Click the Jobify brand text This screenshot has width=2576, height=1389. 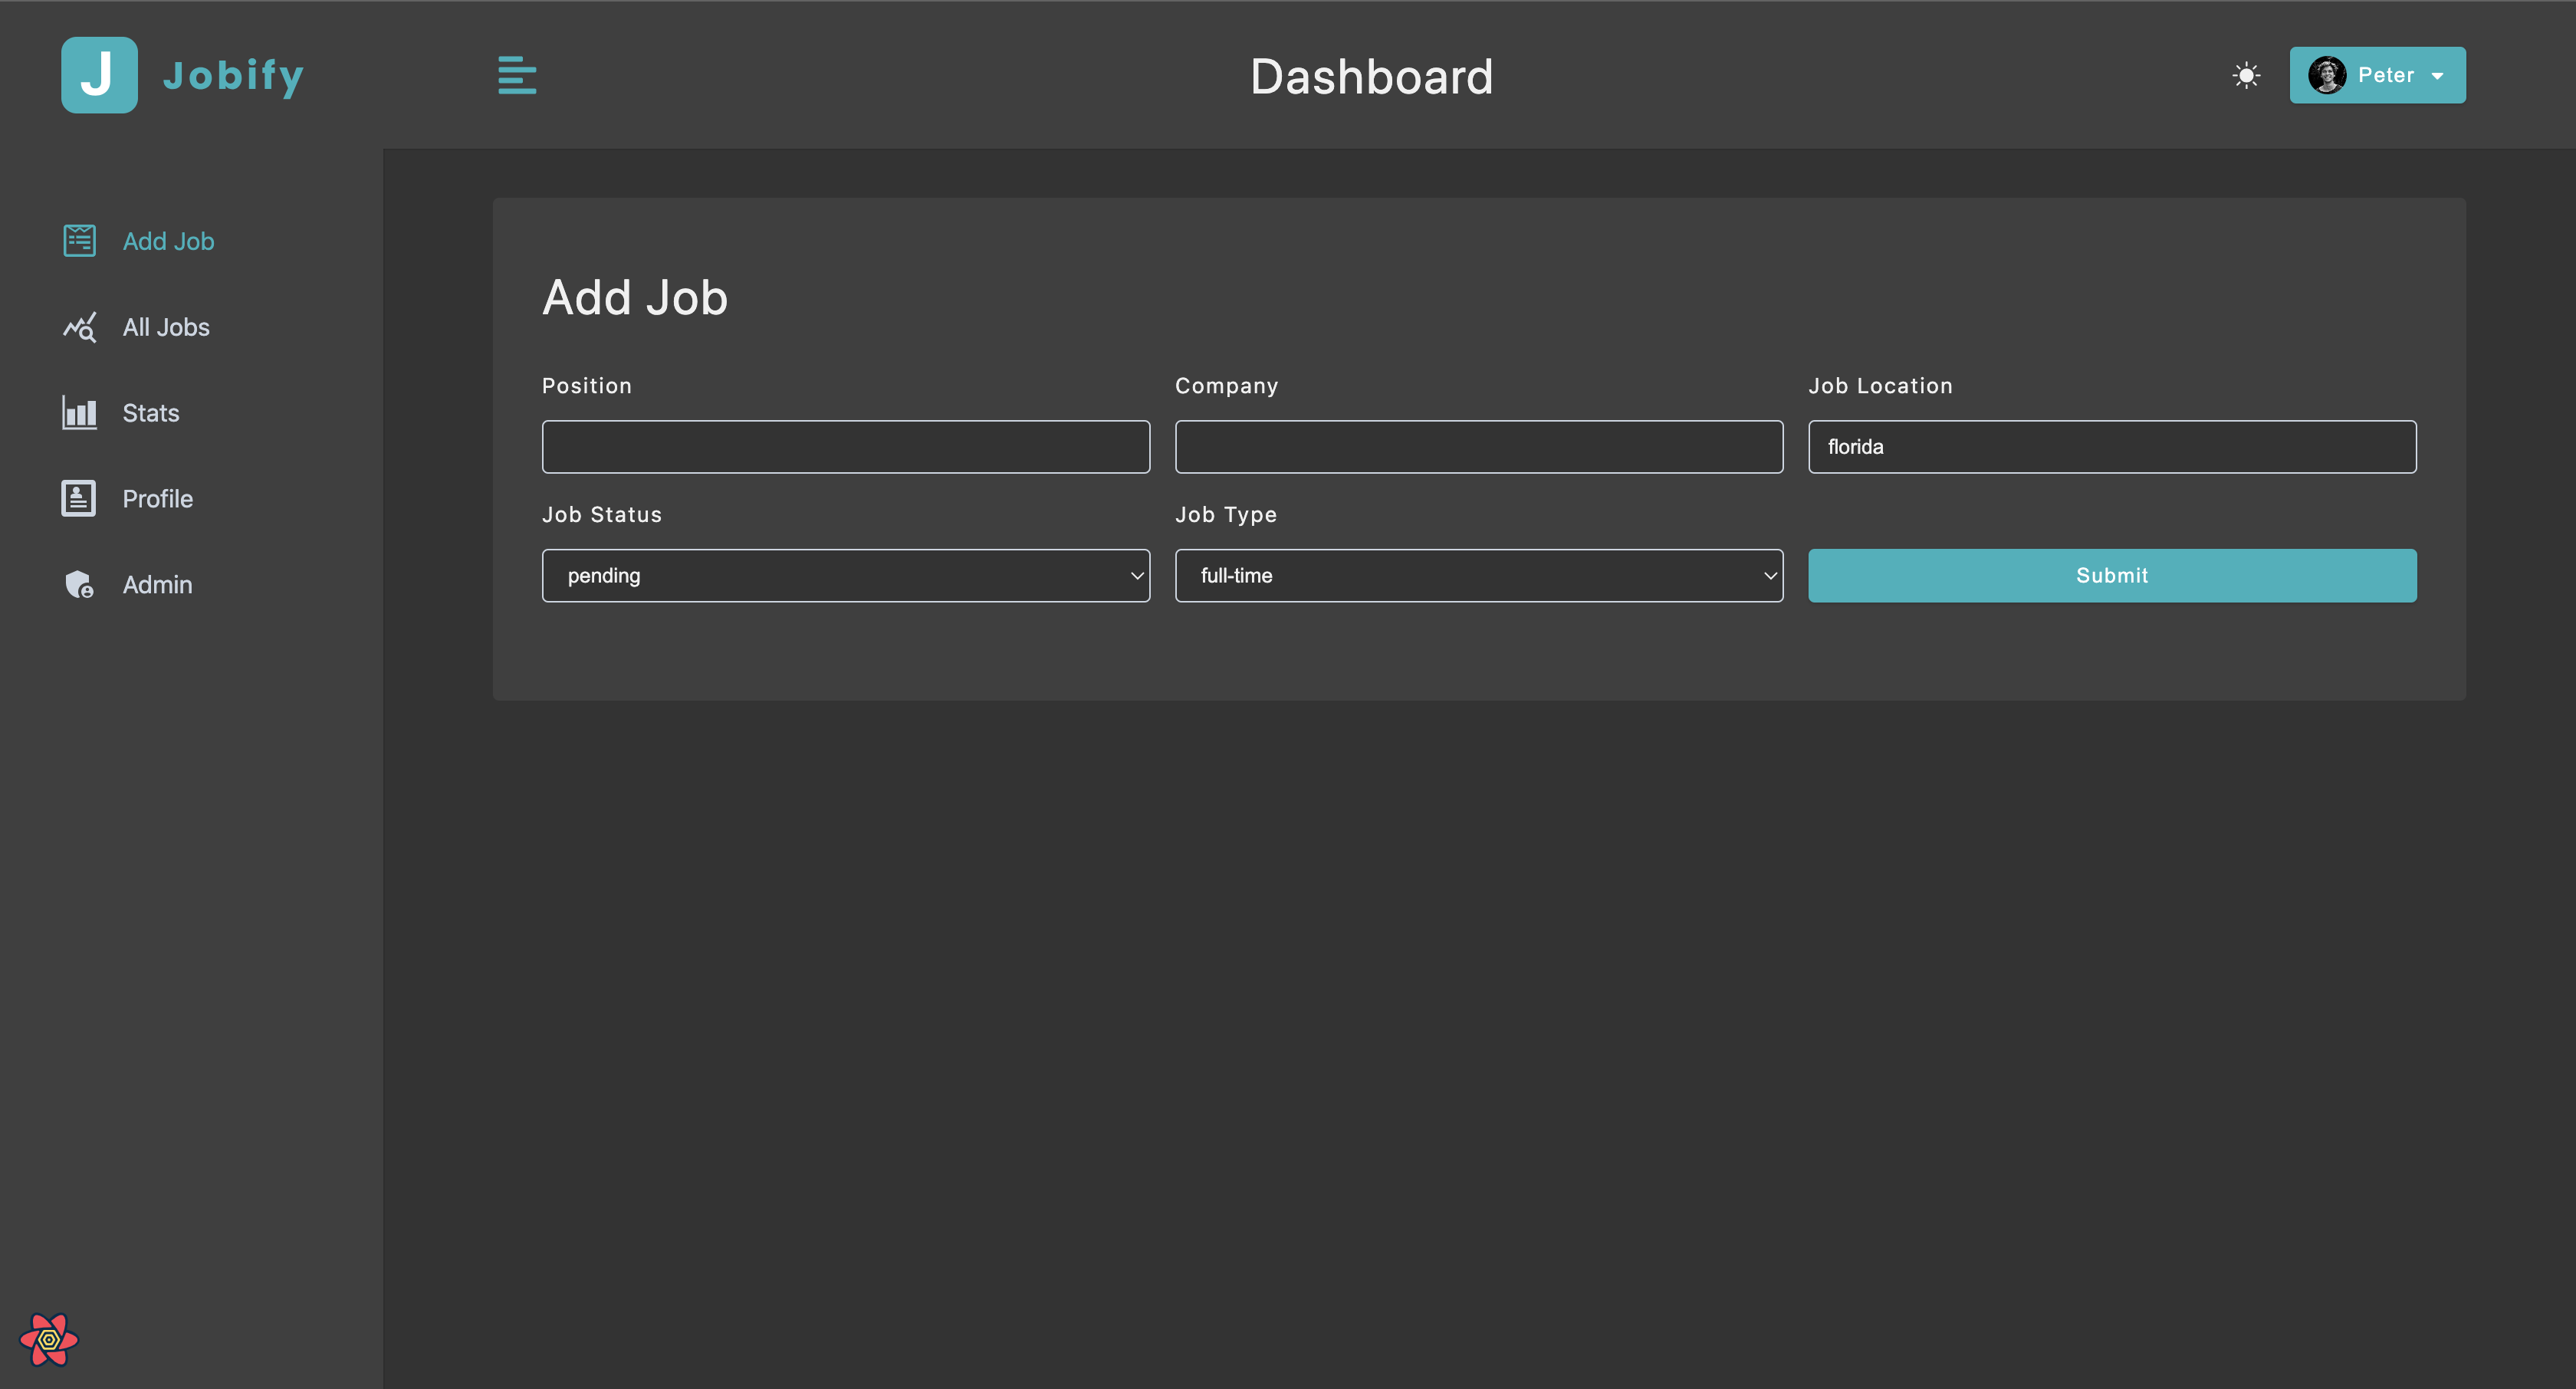pos(233,75)
